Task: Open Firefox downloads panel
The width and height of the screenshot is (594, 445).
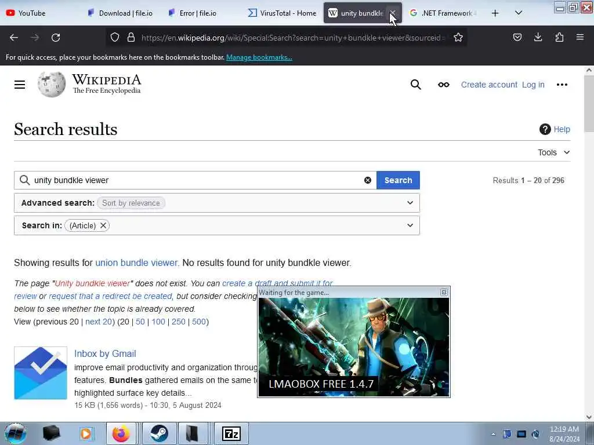Action: point(538,37)
